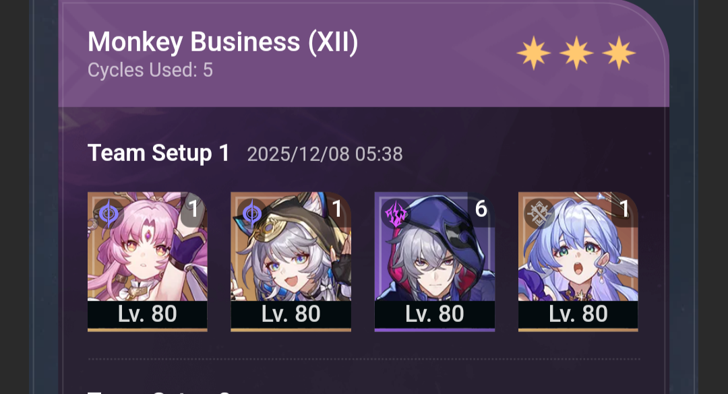Click Quantum element icon on cat-hooded character
This screenshot has width=728, height=394.
click(251, 214)
